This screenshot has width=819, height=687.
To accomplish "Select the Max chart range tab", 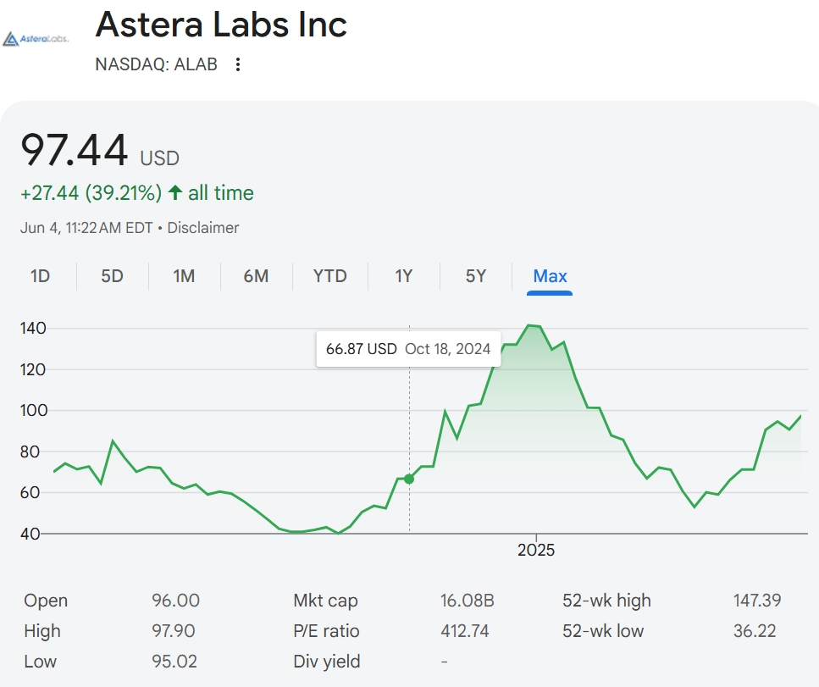I will (550, 276).
